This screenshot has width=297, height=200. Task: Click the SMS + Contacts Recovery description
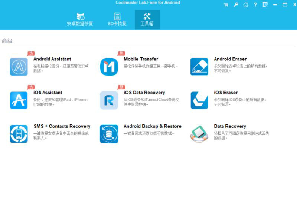tap(61, 136)
